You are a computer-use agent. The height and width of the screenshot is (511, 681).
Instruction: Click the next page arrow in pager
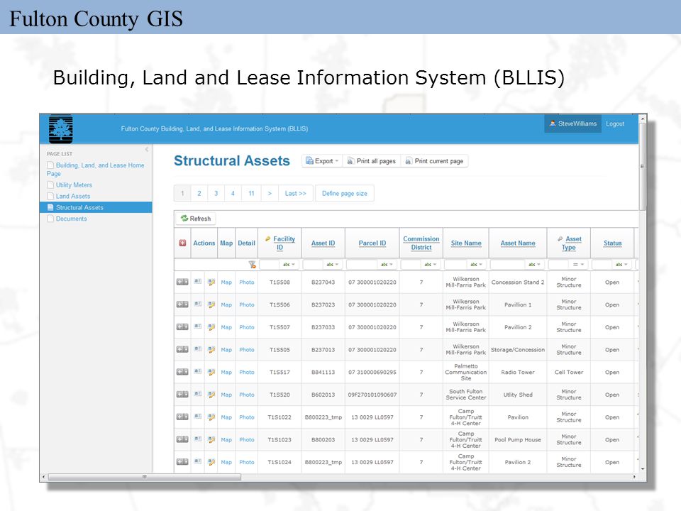click(270, 193)
